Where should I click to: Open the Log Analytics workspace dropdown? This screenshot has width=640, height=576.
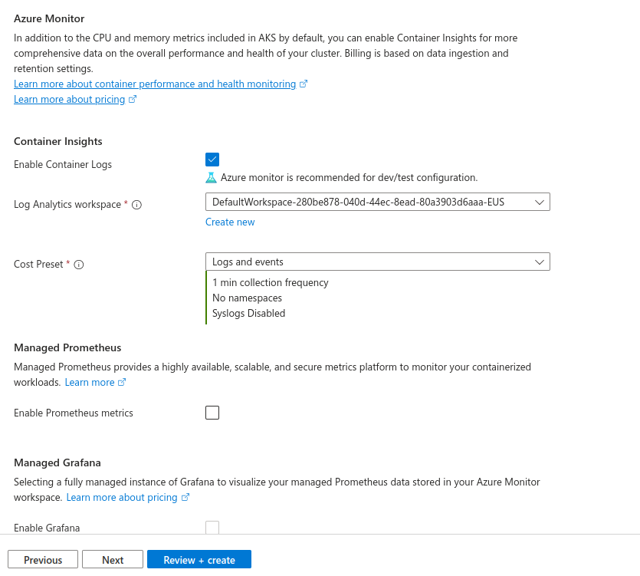pos(377,202)
